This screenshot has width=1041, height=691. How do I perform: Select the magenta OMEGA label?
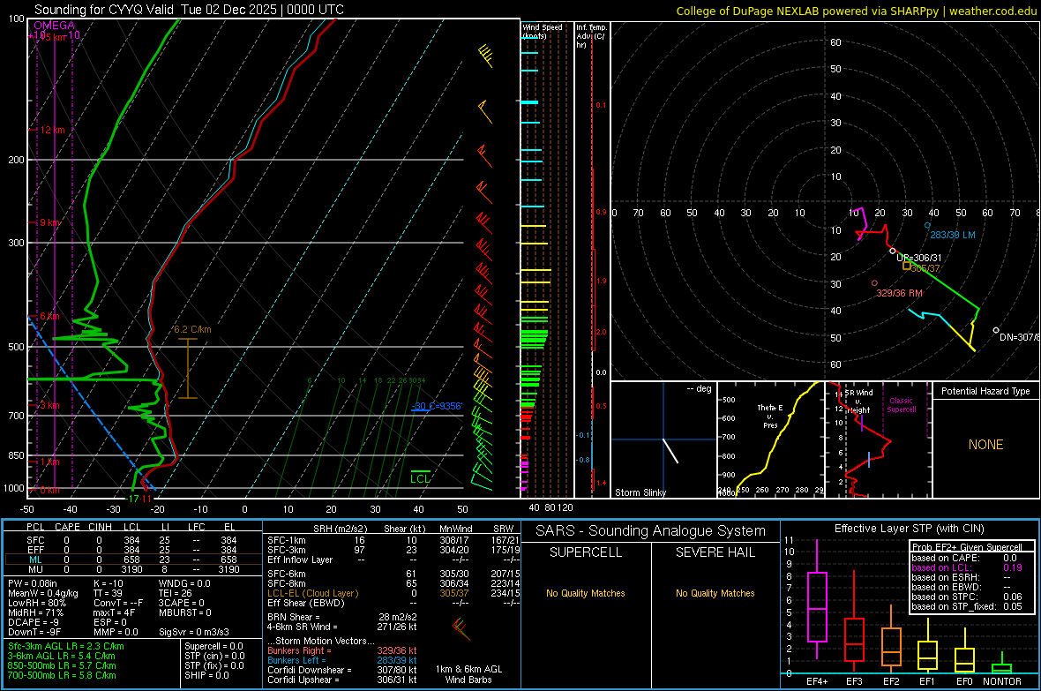pyautogui.click(x=55, y=26)
